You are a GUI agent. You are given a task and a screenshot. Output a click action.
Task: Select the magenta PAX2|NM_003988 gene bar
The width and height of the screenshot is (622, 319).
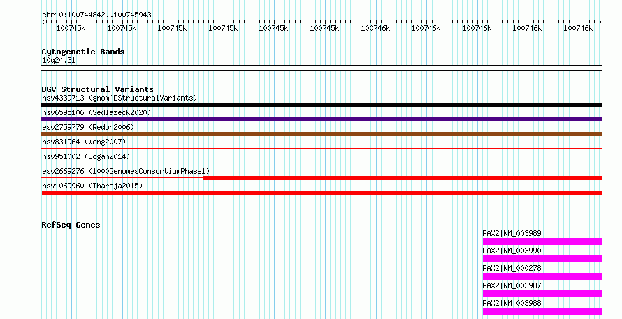(542, 311)
